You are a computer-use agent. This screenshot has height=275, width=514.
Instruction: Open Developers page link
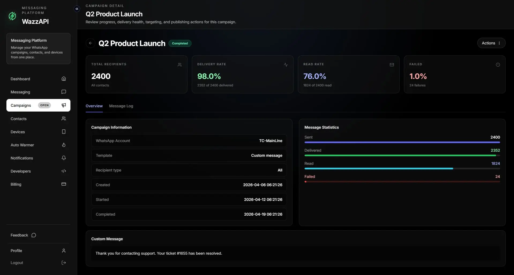click(38, 171)
